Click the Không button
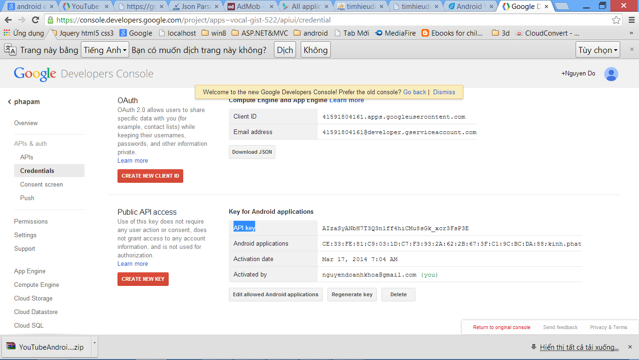The image size is (639, 360). pos(316,50)
